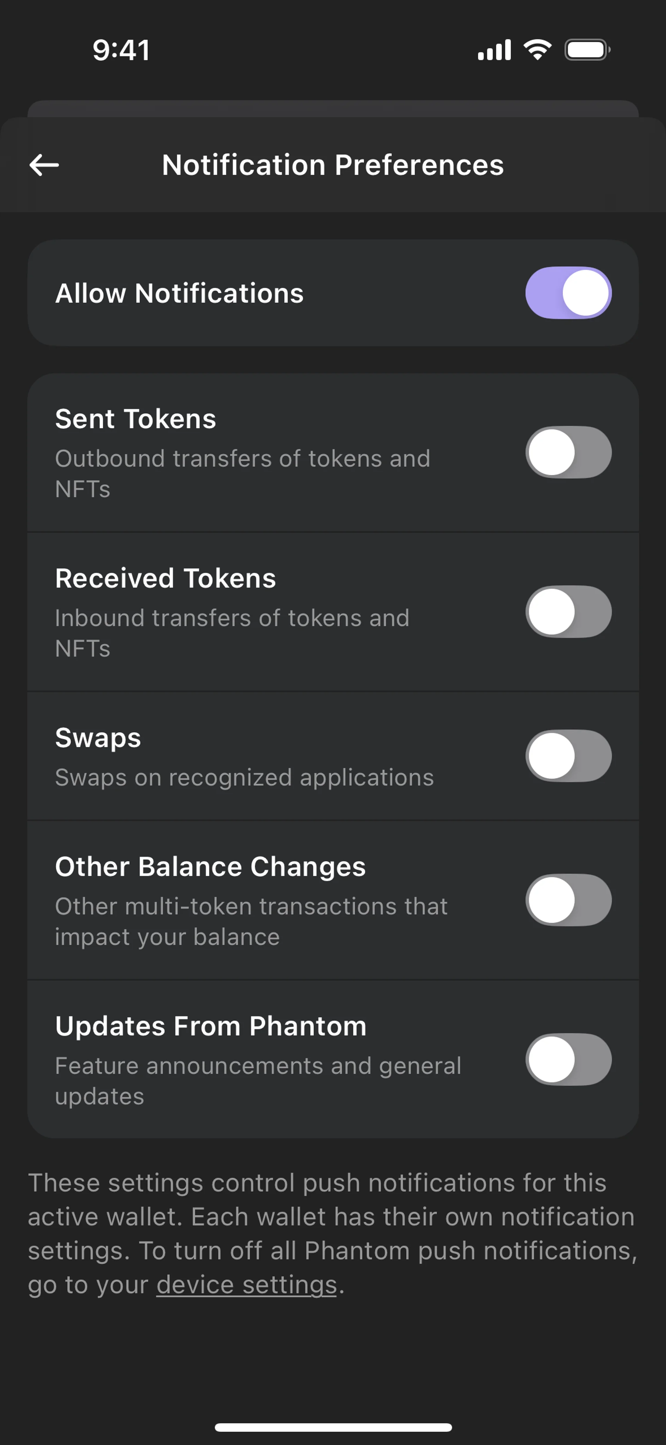Tap the Allow Notifications label
The image size is (666, 1445).
click(179, 293)
